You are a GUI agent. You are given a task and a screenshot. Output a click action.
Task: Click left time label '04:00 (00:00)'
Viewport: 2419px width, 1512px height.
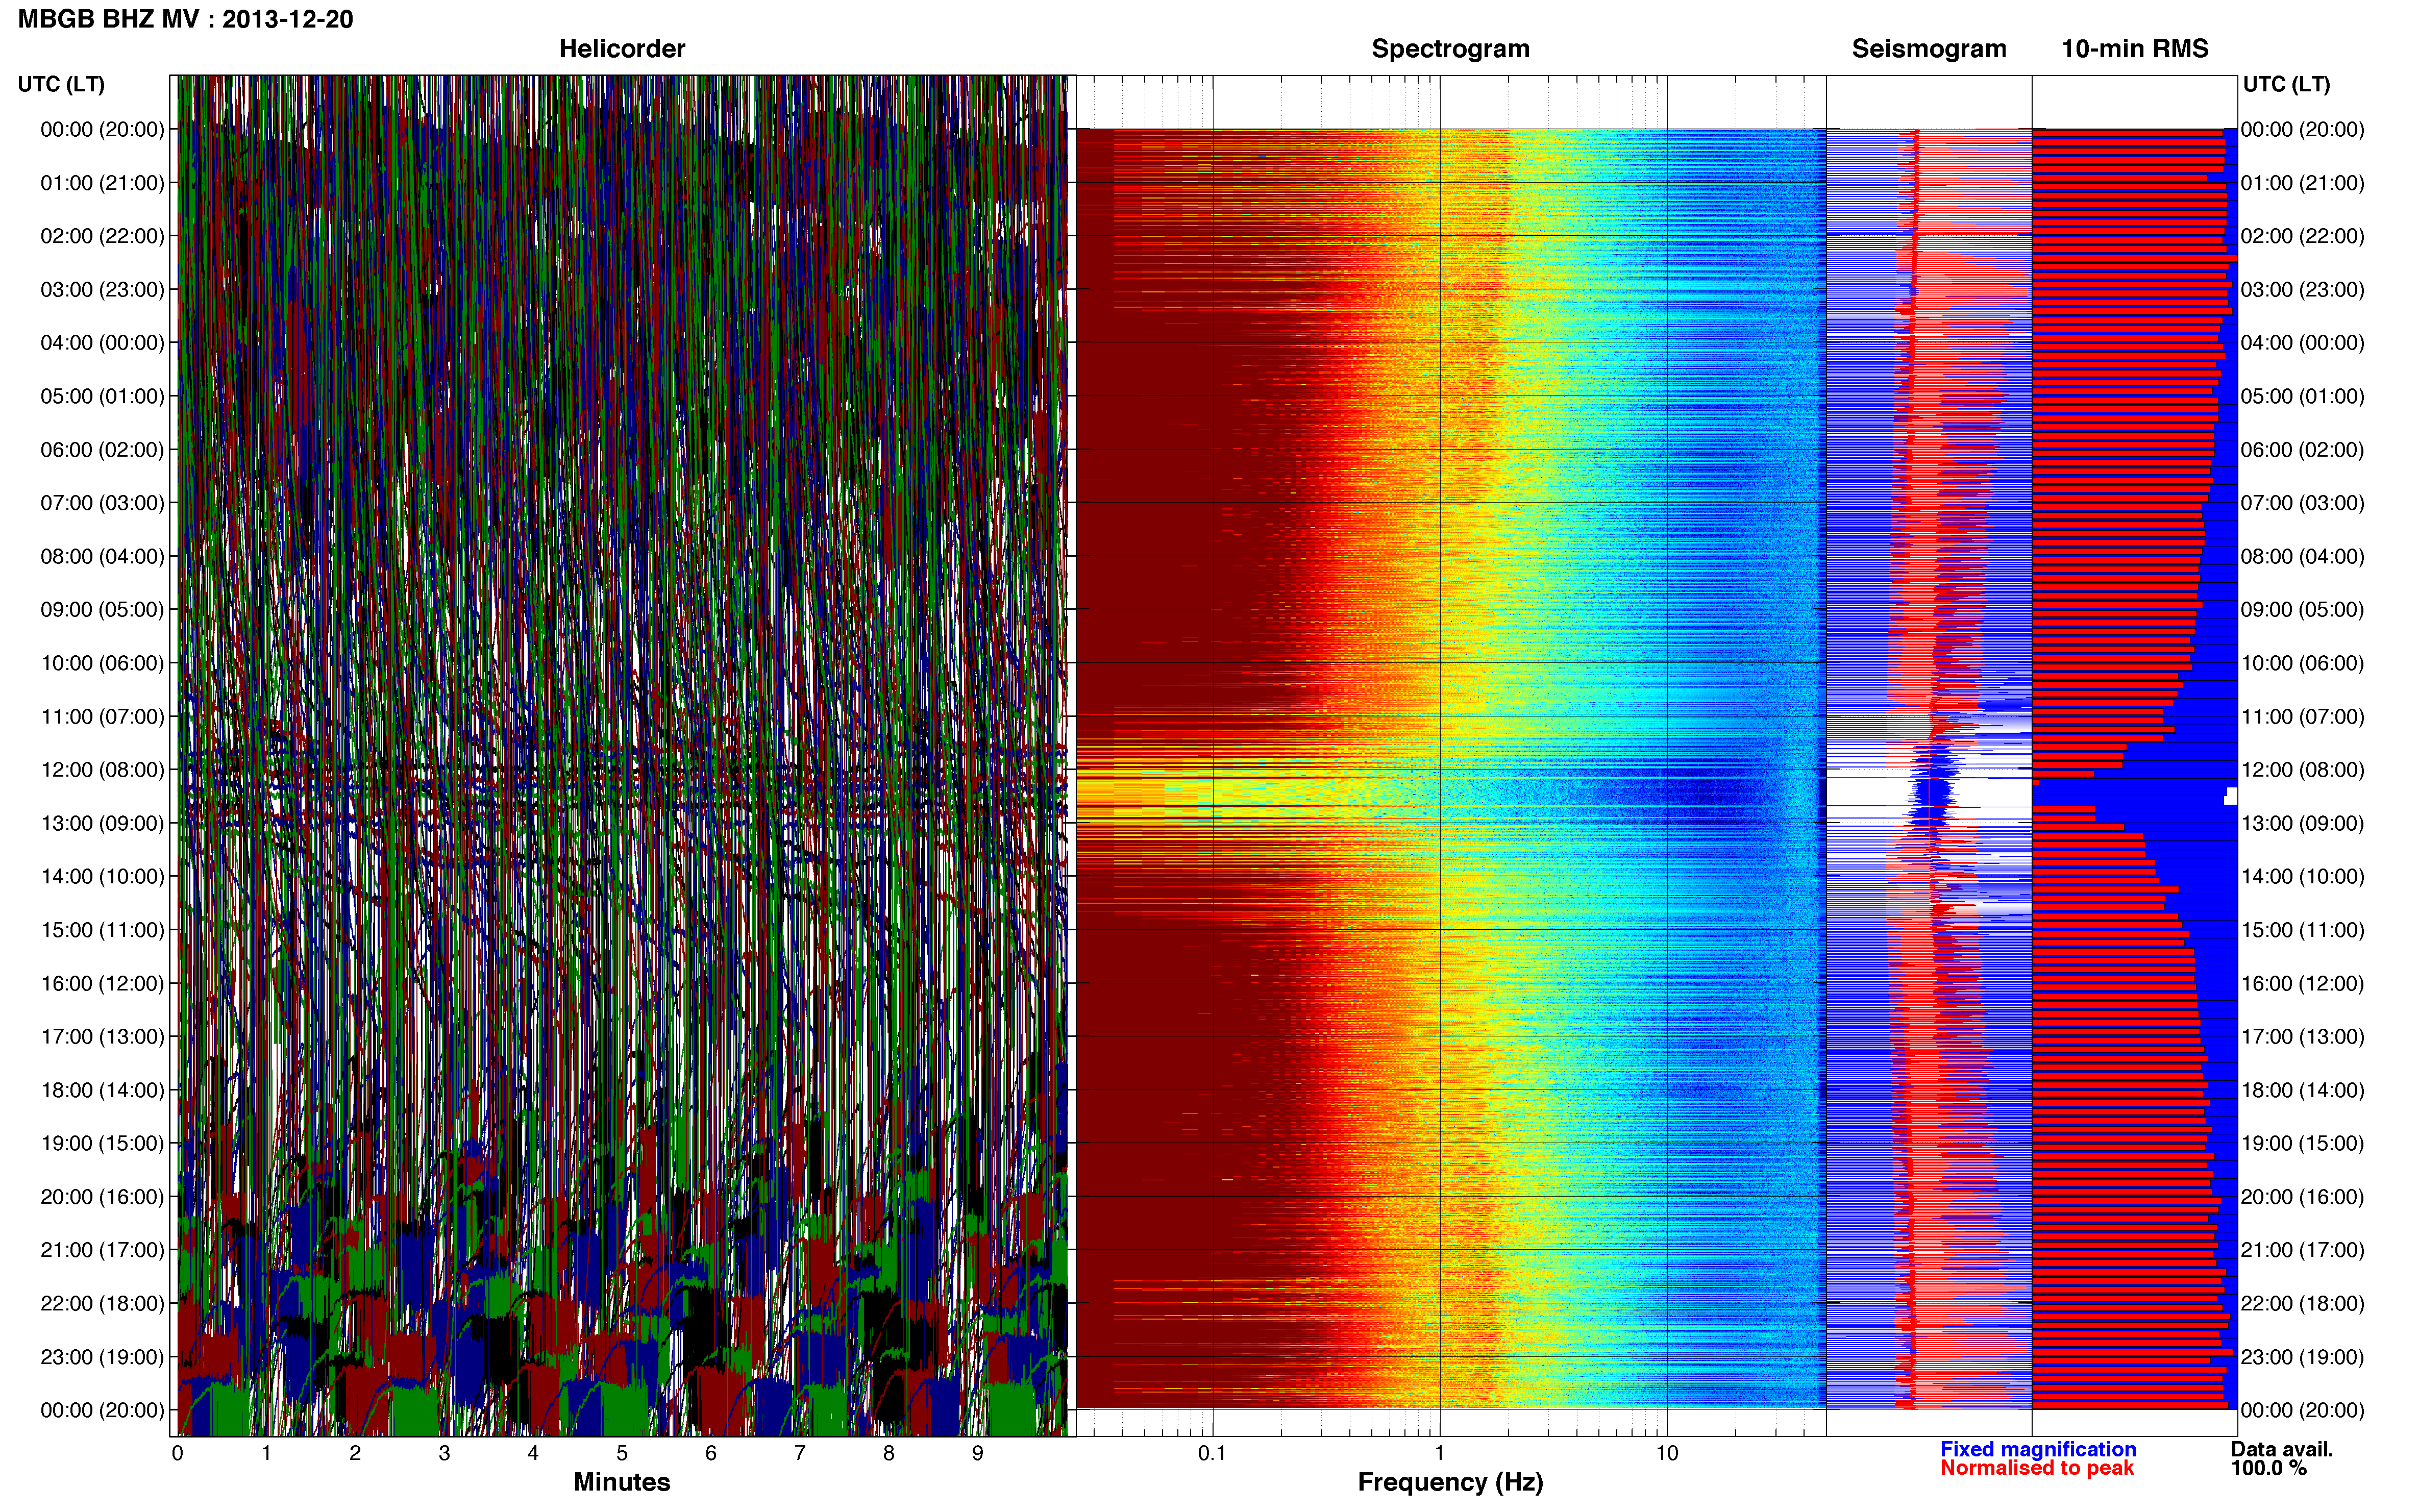point(102,343)
